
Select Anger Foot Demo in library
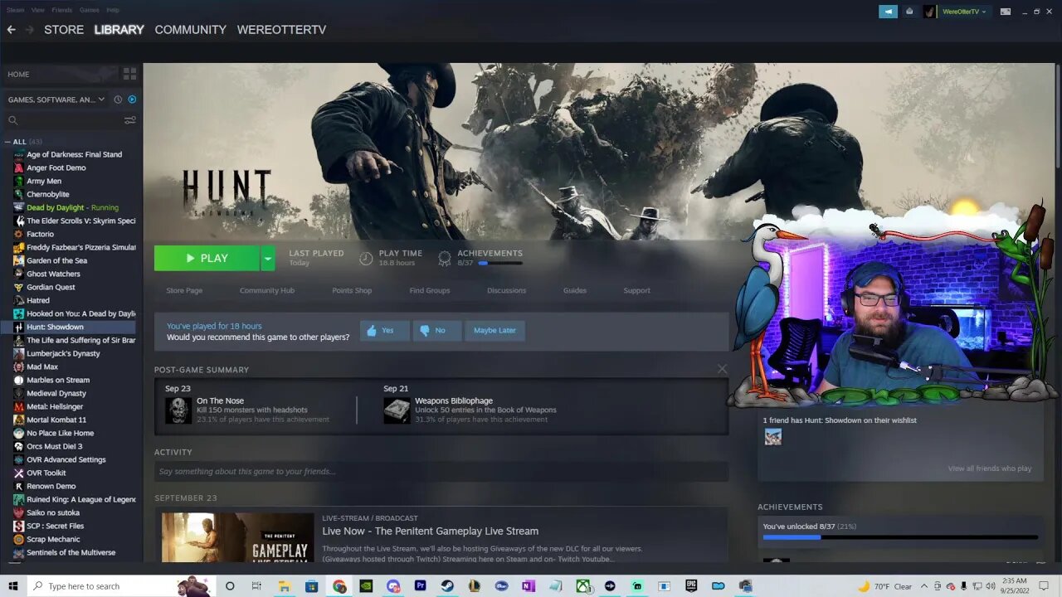point(56,167)
